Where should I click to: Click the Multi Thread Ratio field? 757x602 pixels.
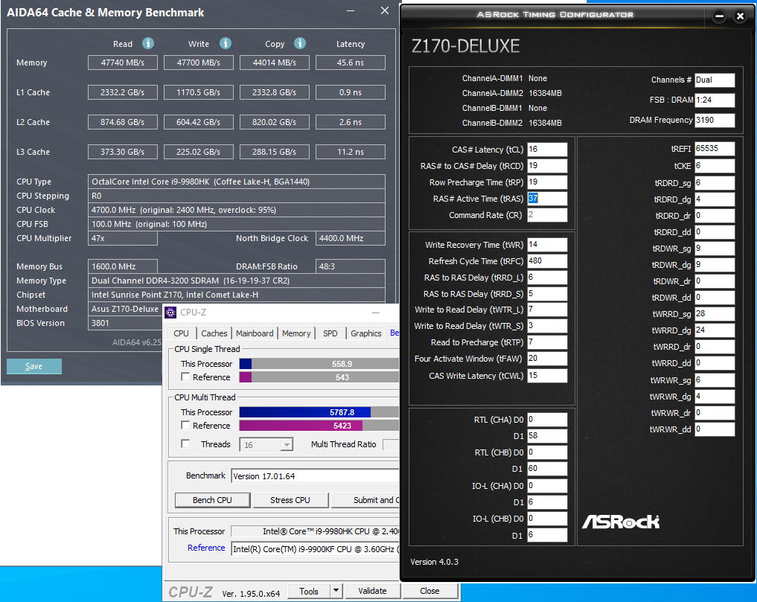[x=391, y=444]
